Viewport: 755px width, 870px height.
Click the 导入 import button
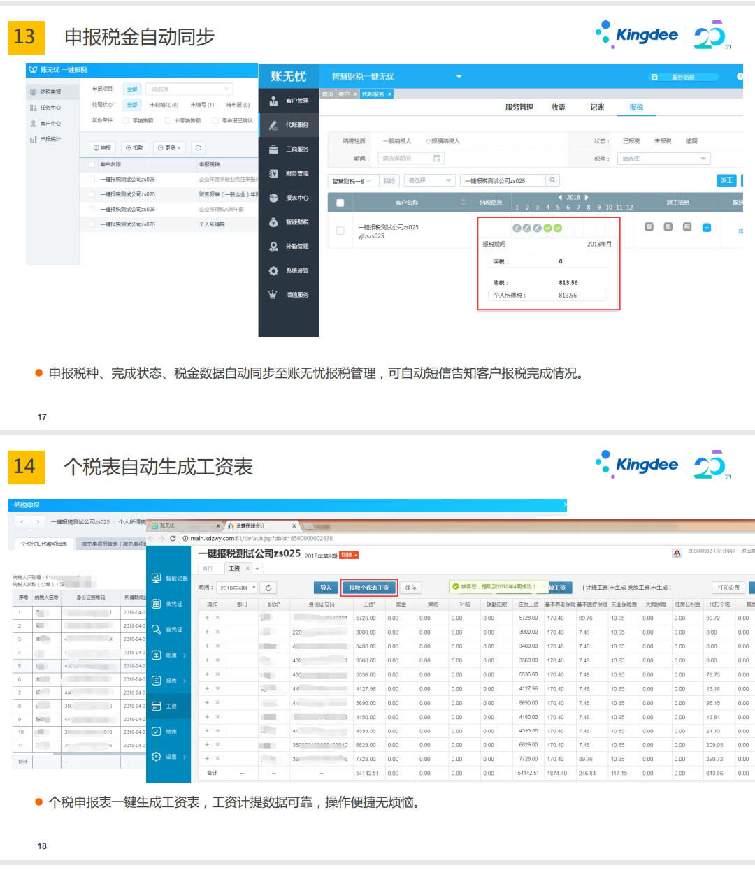(x=326, y=587)
